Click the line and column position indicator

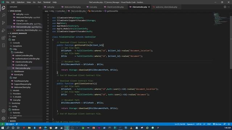[x=180, y=124]
